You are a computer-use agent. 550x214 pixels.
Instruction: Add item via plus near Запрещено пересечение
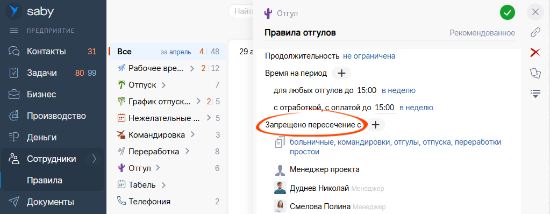click(375, 125)
